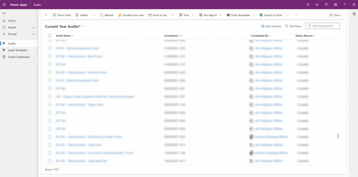Screen dimensions: 358x177
Task: Open the app launcher waffle icon
Action: tap(4, 5)
